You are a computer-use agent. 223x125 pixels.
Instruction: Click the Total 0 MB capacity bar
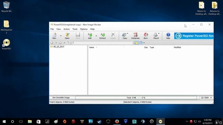pyautogui.click(x=136, y=98)
